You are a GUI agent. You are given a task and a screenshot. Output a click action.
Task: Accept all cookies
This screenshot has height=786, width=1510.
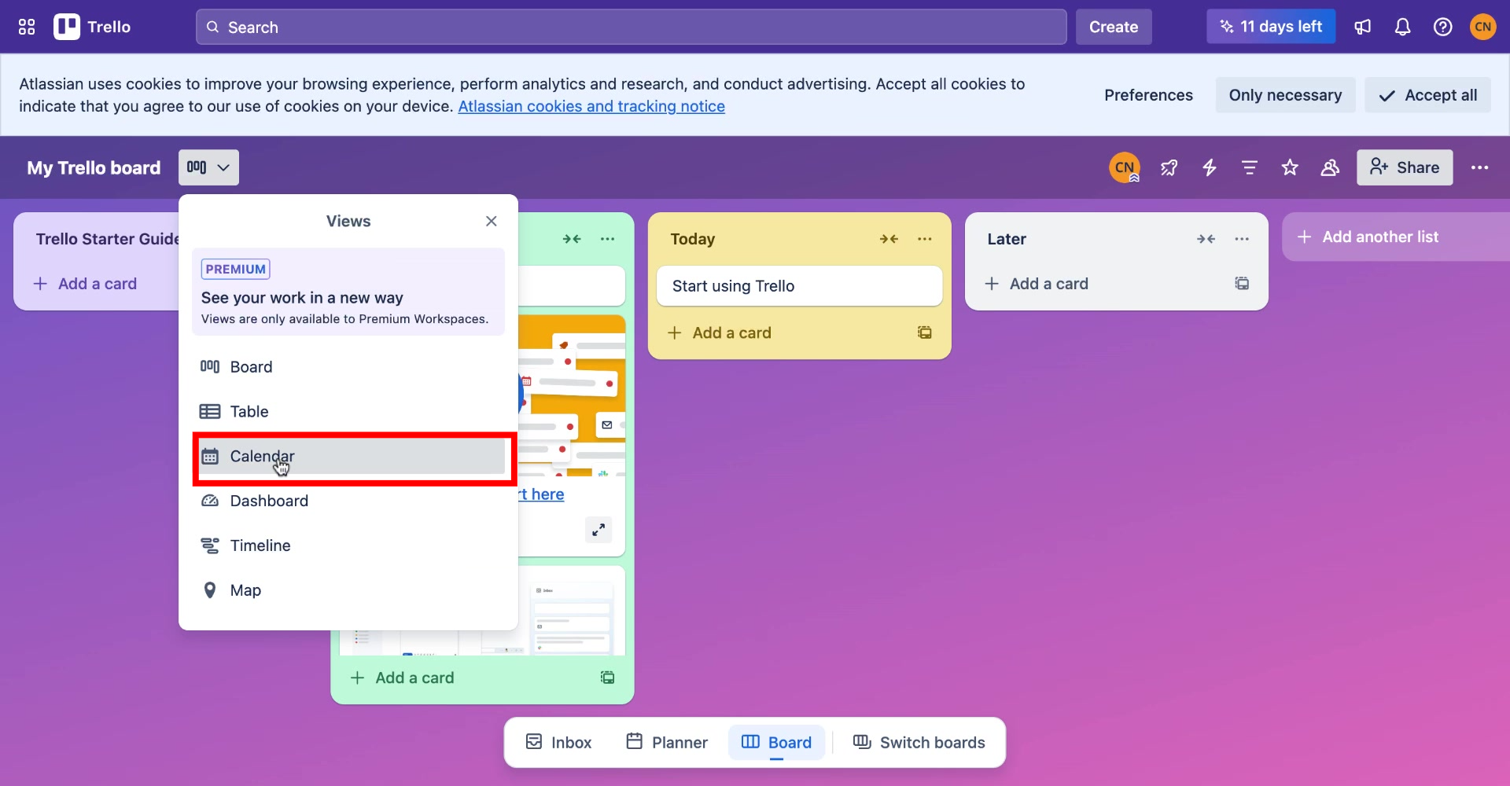tap(1427, 94)
